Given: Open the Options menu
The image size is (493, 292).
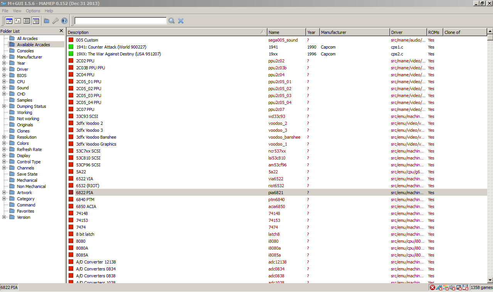Looking at the screenshot, I should [33, 11].
